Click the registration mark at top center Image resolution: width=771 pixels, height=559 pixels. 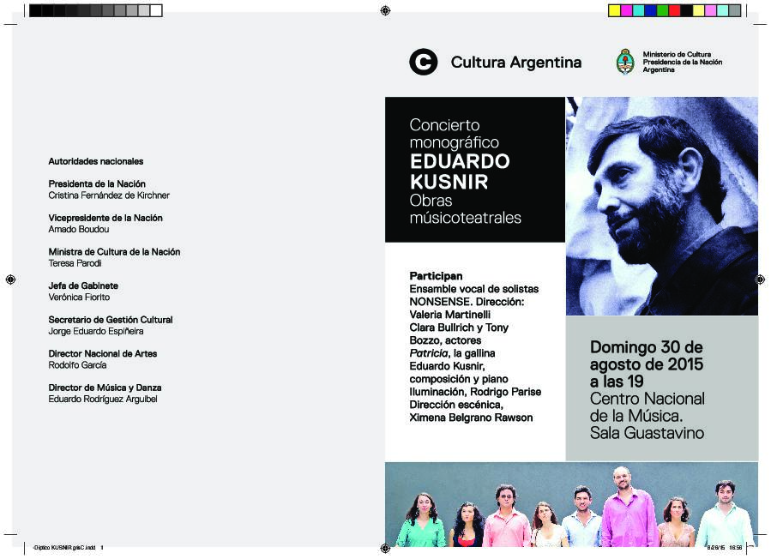tap(386, 10)
